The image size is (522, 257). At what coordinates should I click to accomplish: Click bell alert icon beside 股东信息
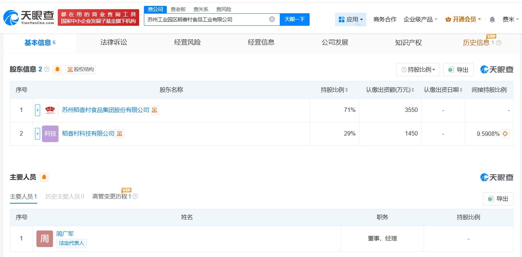point(57,69)
